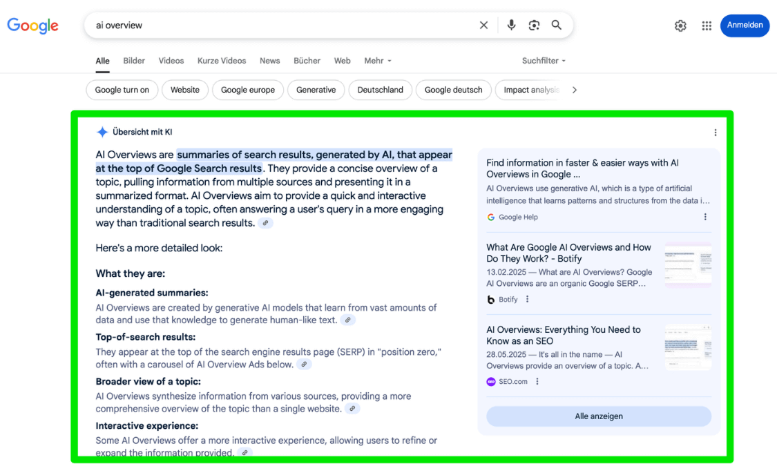This screenshot has width=777, height=464.
Task: Click the link icon after the intro paragraph
Action: tap(266, 223)
